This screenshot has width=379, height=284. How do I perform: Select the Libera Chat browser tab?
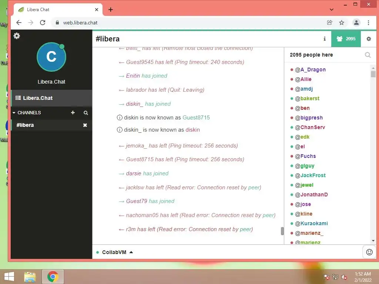click(x=58, y=10)
